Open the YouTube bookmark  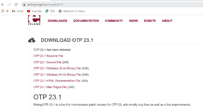(34, 11)
